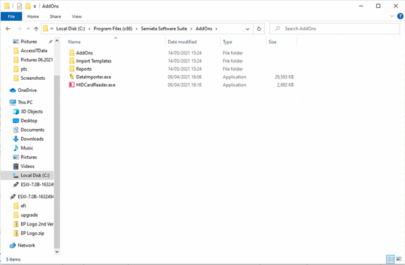Image resolution: width=405 pixels, height=265 pixels.
Task: Open the upgrade folder in sidebar
Action: click(x=29, y=215)
